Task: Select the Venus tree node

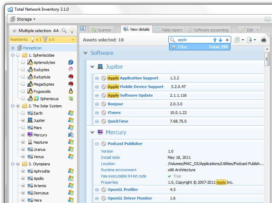Action: 39,157
